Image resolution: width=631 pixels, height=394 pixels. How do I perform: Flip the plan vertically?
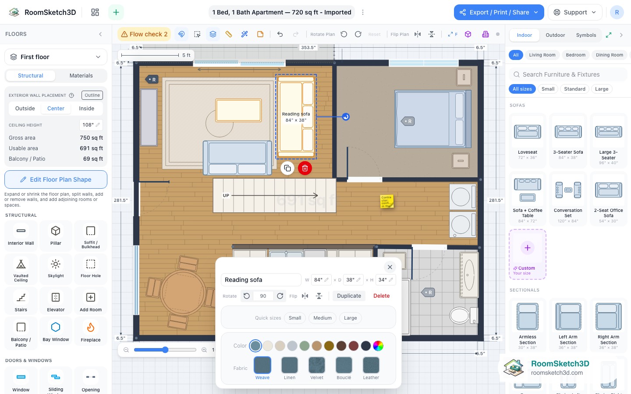432,34
